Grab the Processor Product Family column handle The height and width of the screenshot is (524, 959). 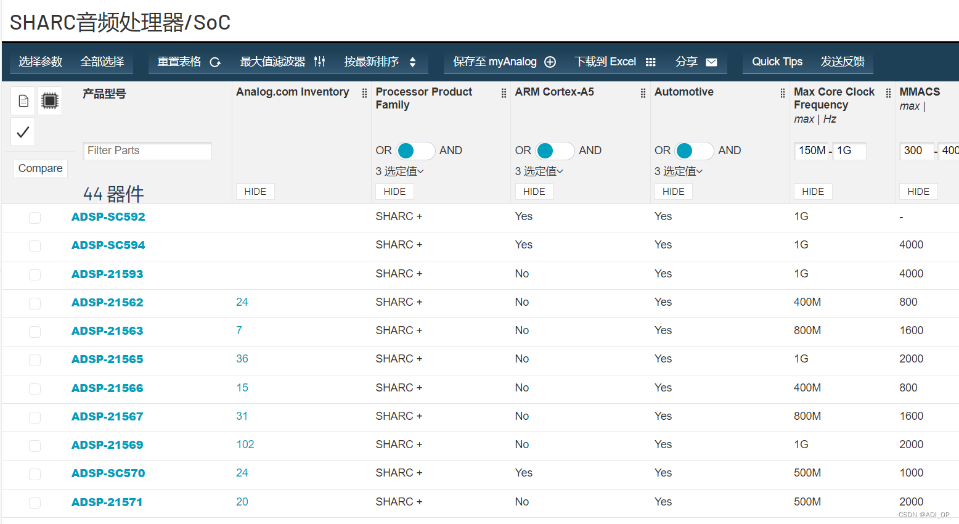click(x=504, y=93)
